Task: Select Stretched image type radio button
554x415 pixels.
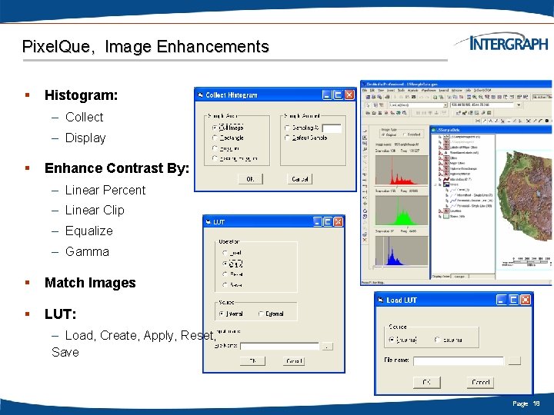Action: pyautogui.click(x=405, y=134)
